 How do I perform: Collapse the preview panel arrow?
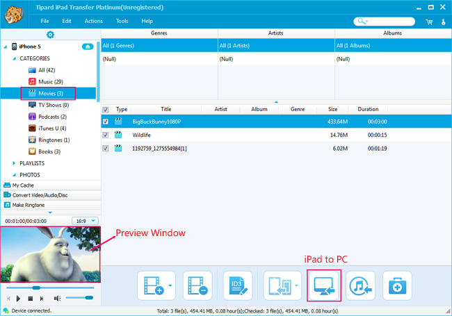pyautogui.click(x=50, y=213)
